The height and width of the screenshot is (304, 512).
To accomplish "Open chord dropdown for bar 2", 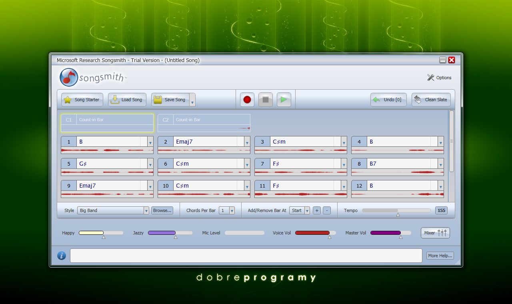I will click(x=247, y=142).
